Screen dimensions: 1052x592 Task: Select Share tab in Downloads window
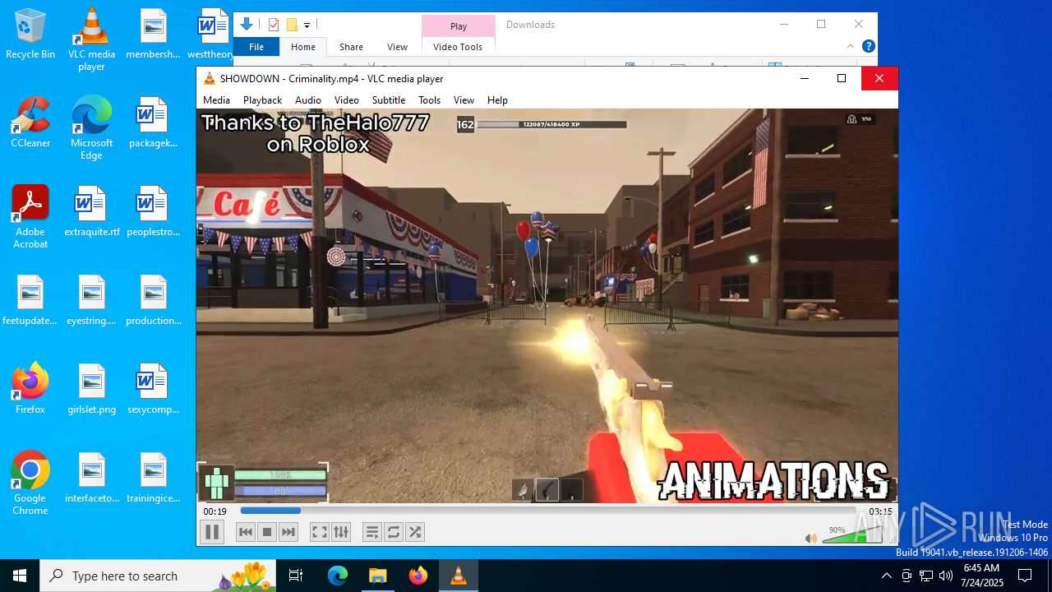point(351,47)
